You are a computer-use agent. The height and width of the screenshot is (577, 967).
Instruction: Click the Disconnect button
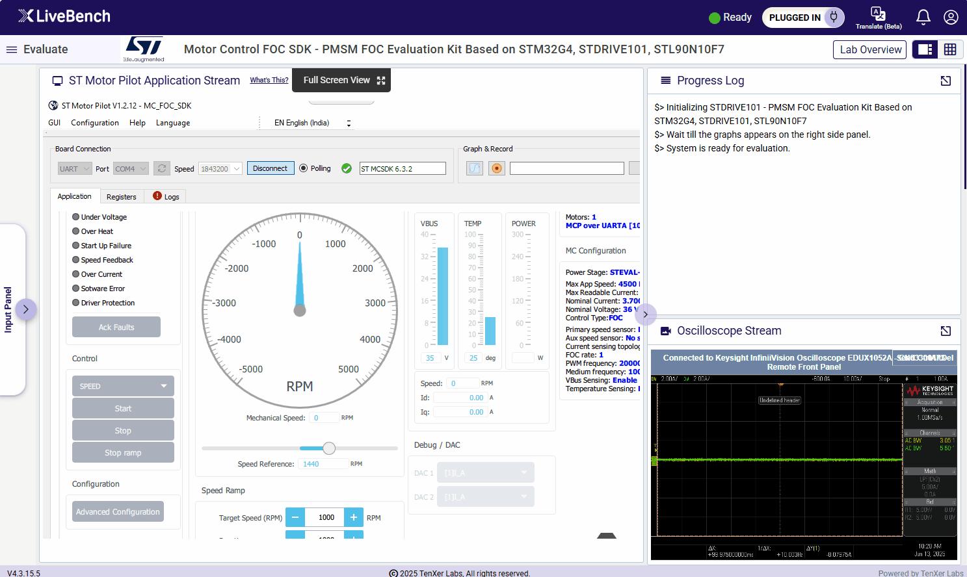tap(270, 168)
